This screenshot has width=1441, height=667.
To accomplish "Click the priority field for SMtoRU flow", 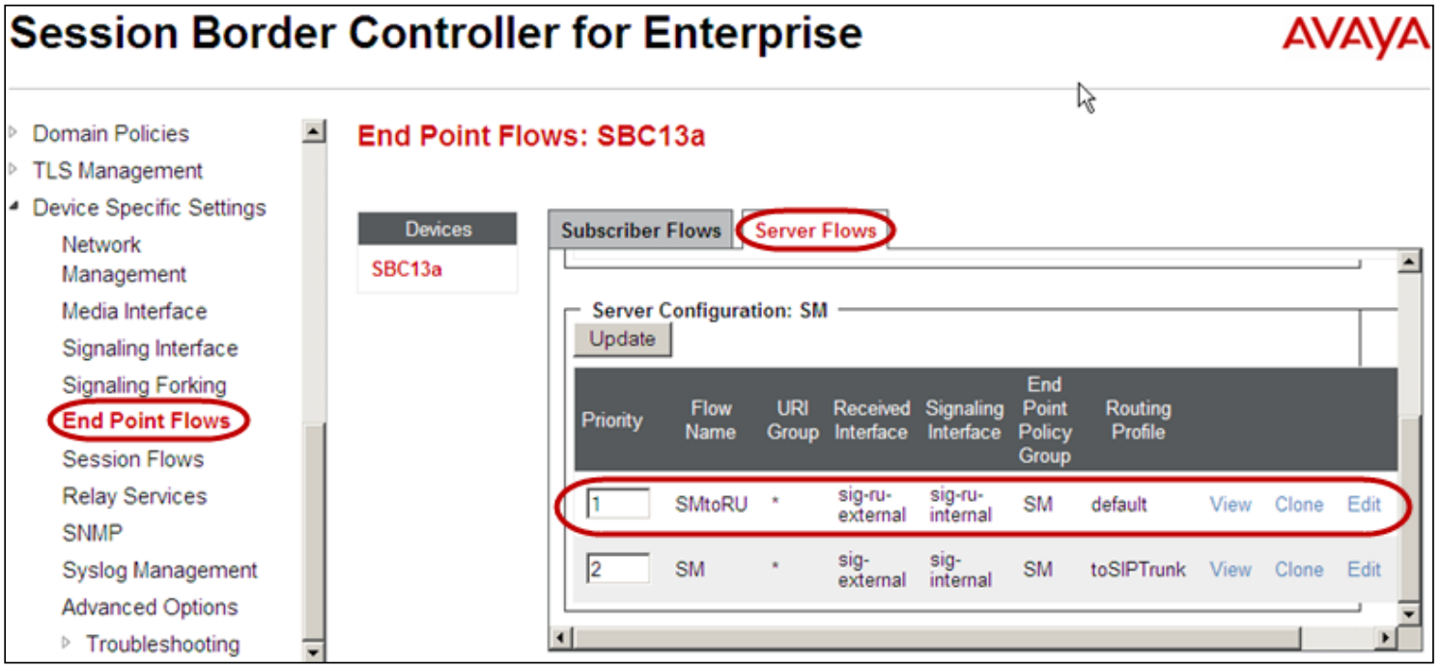I will point(618,504).
